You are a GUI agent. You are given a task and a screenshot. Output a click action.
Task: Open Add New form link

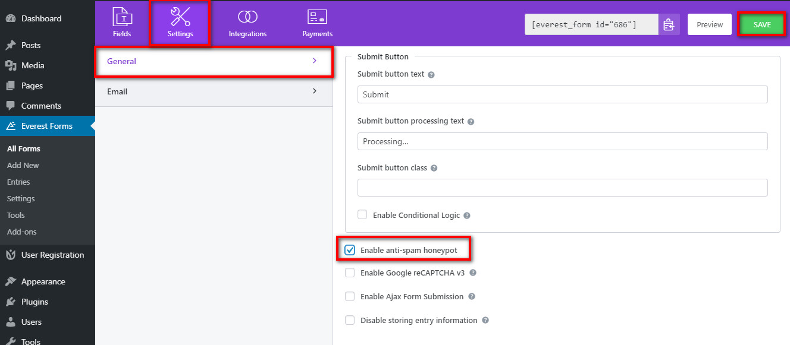pyautogui.click(x=23, y=165)
